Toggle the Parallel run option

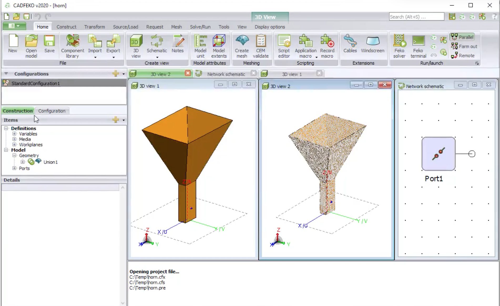462,37
